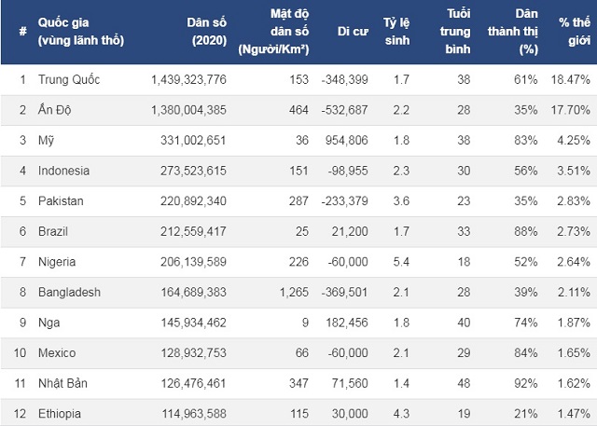Viewport: 597px width, 426px height.
Task: Select the 'Trung Quốc' country cell
Action: click(x=69, y=79)
